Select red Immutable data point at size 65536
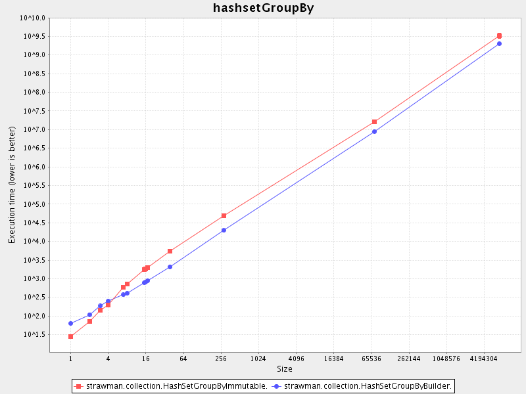The width and height of the screenshot is (526, 394). pyautogui.click(x=374, y=121)
